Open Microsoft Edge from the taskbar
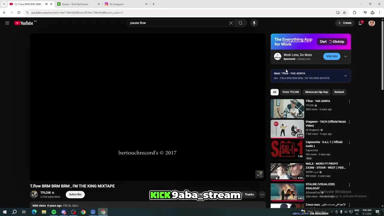Image resolution: width=384 pixels, height=216 pixels. pos(34,212)
